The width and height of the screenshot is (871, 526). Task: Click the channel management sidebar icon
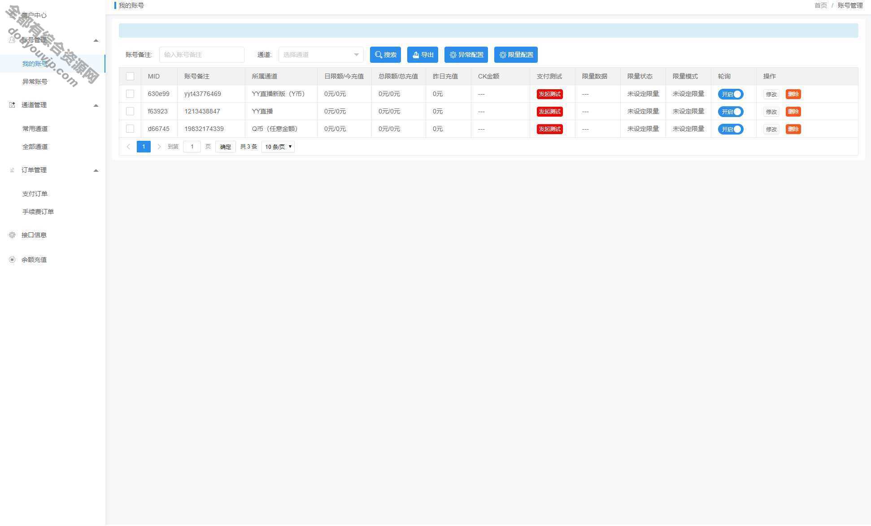12,105
